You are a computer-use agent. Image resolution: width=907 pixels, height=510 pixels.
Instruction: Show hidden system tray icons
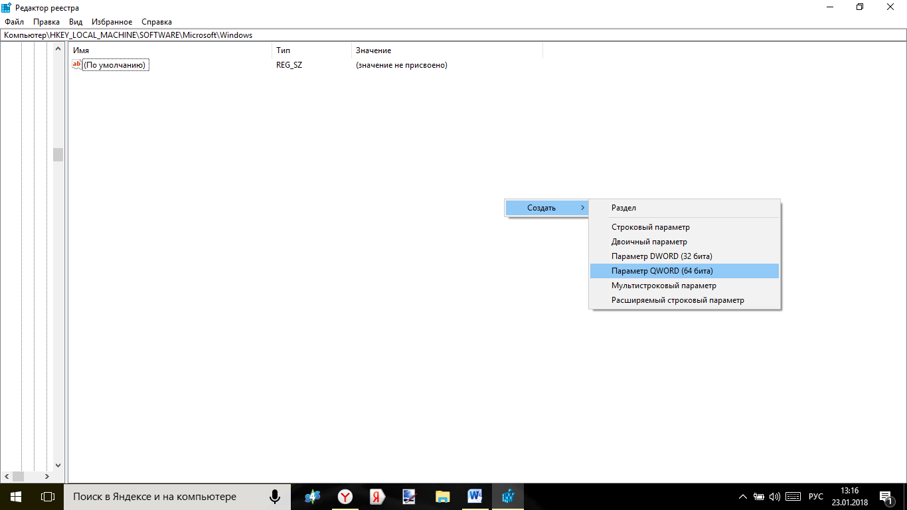[x=742, y=497]
